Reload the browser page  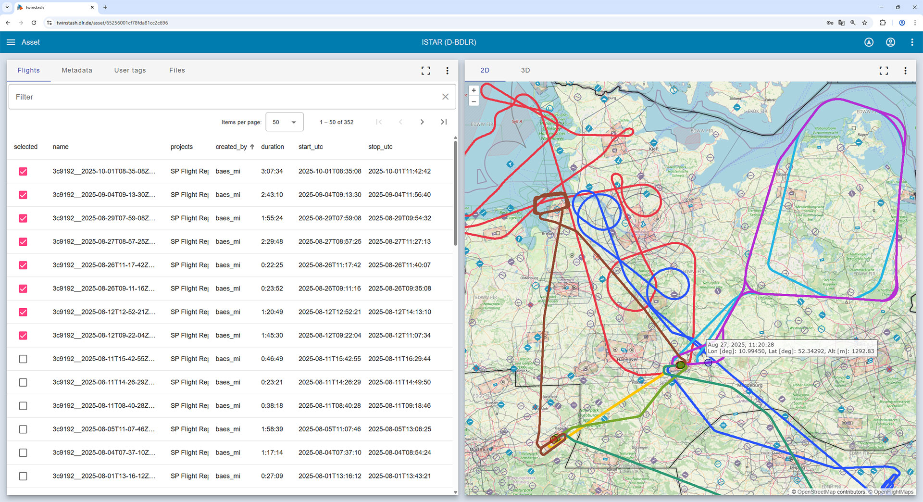(34, 23)
